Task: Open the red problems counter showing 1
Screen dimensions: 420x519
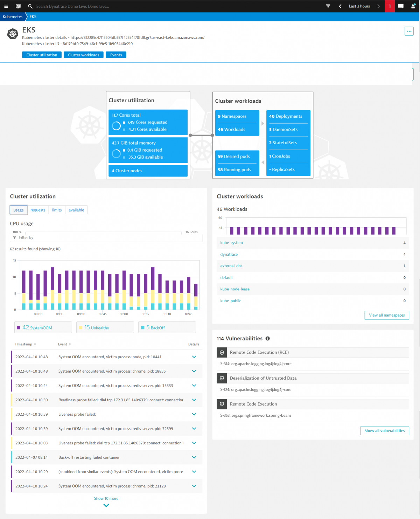Action: pyautogui.click(x=390, y=6)
